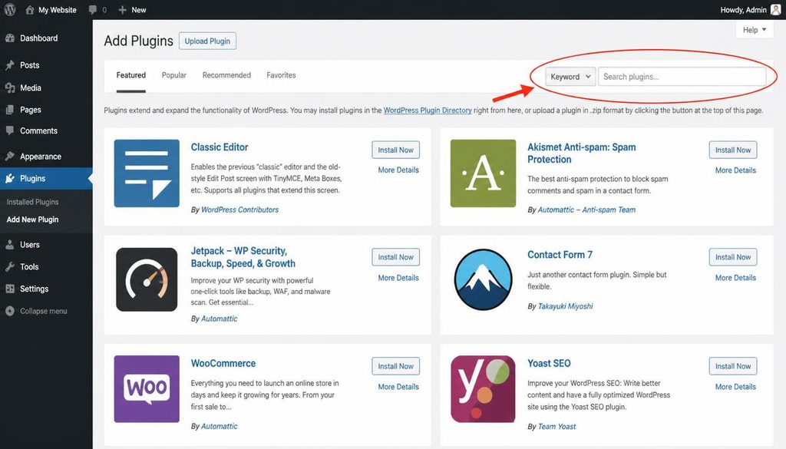Click the Admin avatar icon

(775, 9)
